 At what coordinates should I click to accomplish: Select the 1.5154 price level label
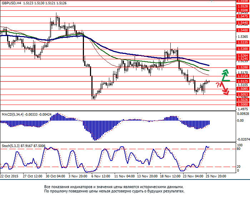click(x=242, y=76)
